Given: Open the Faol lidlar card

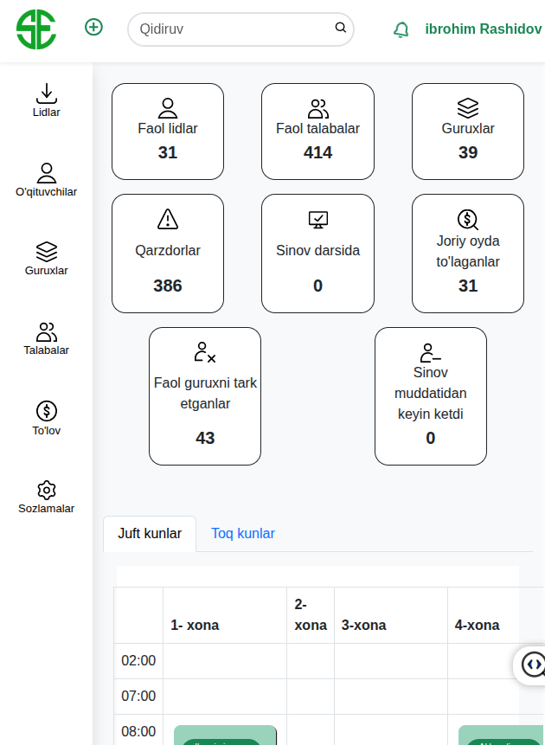Looking at the screenshot, I should point(168,132).
